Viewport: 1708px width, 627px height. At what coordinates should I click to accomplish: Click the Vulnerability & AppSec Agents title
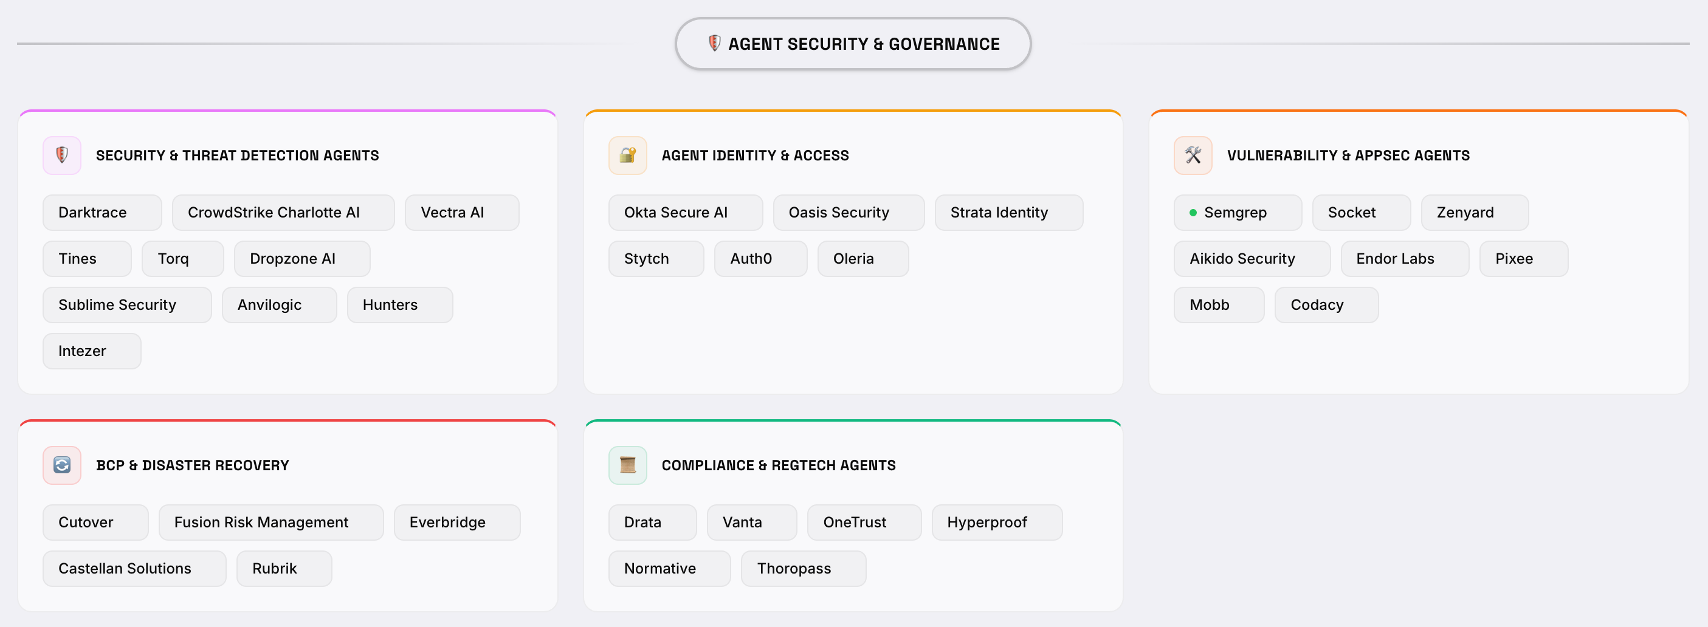coord(1349,156)
